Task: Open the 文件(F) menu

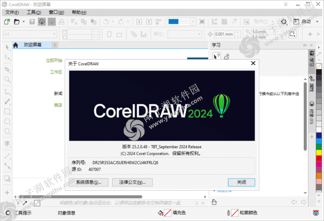Action: (x=12, y=12)
